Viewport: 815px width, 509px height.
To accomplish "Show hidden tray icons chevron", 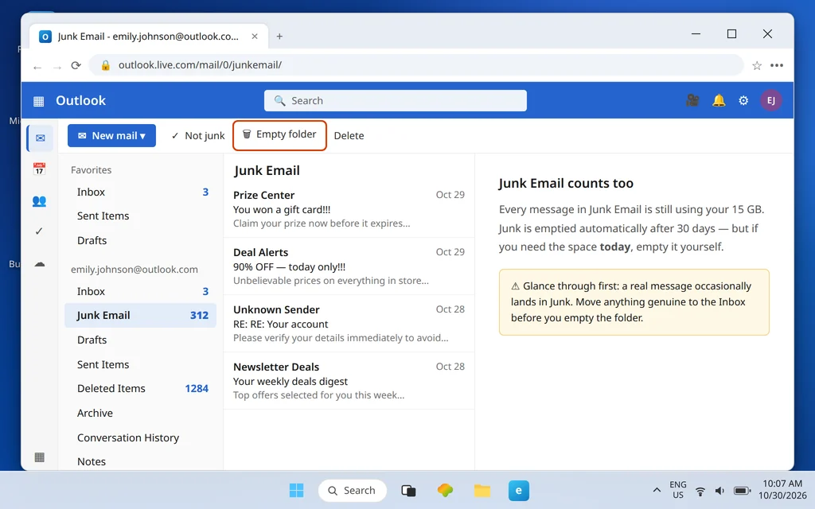I will pos(657,490).
